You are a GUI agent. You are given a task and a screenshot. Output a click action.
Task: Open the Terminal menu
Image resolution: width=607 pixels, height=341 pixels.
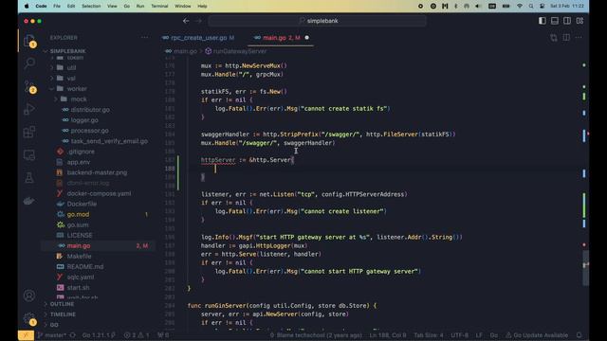pyautogui.click(x=159, y=7)
